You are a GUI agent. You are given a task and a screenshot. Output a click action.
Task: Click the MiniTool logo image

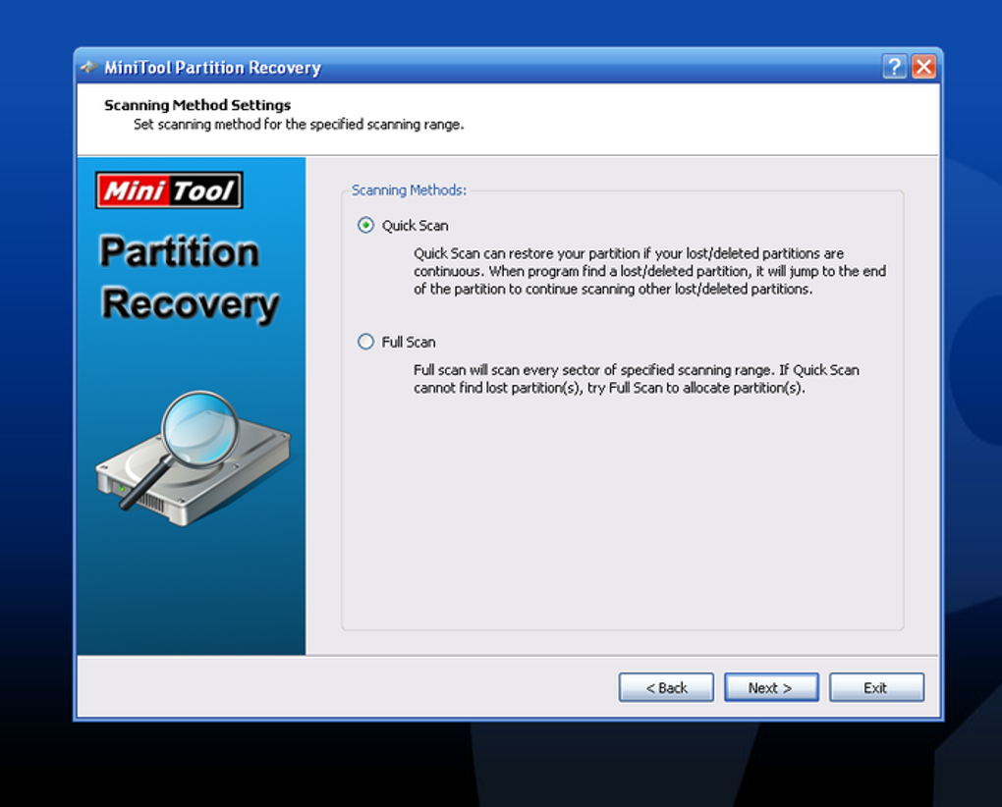tap(168, 190)
